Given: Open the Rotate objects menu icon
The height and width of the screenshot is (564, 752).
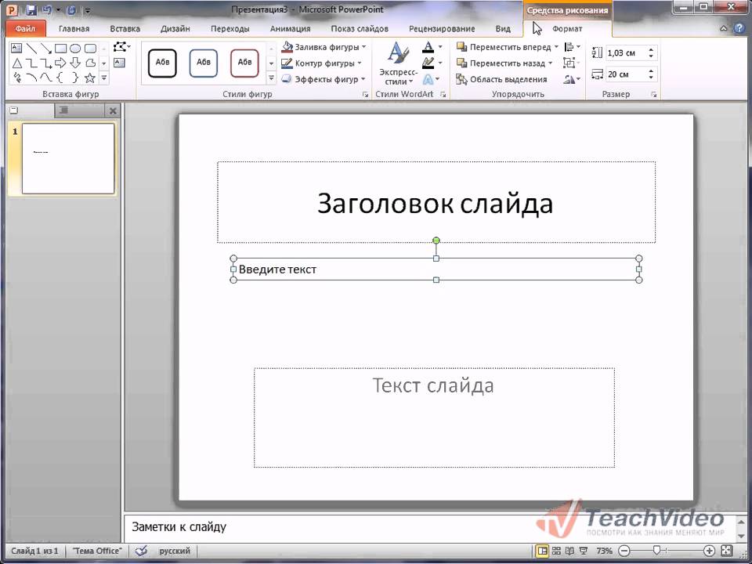Looking at the screenshot, I should pos(571,79).
